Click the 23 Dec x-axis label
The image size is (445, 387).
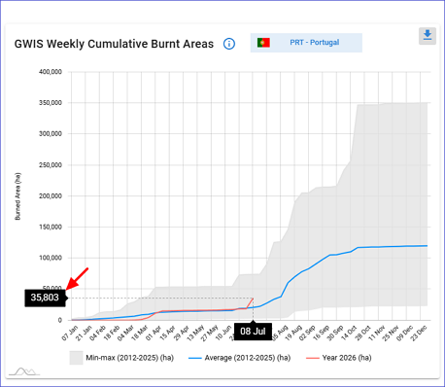click(x=419, y=333)
